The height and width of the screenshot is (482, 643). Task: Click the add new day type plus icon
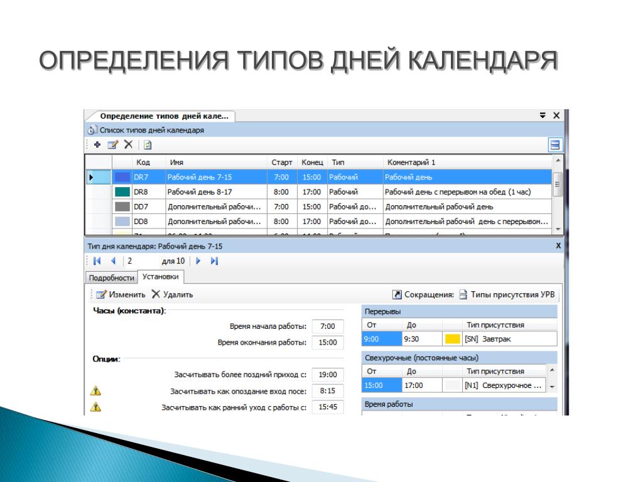(97, 145)
